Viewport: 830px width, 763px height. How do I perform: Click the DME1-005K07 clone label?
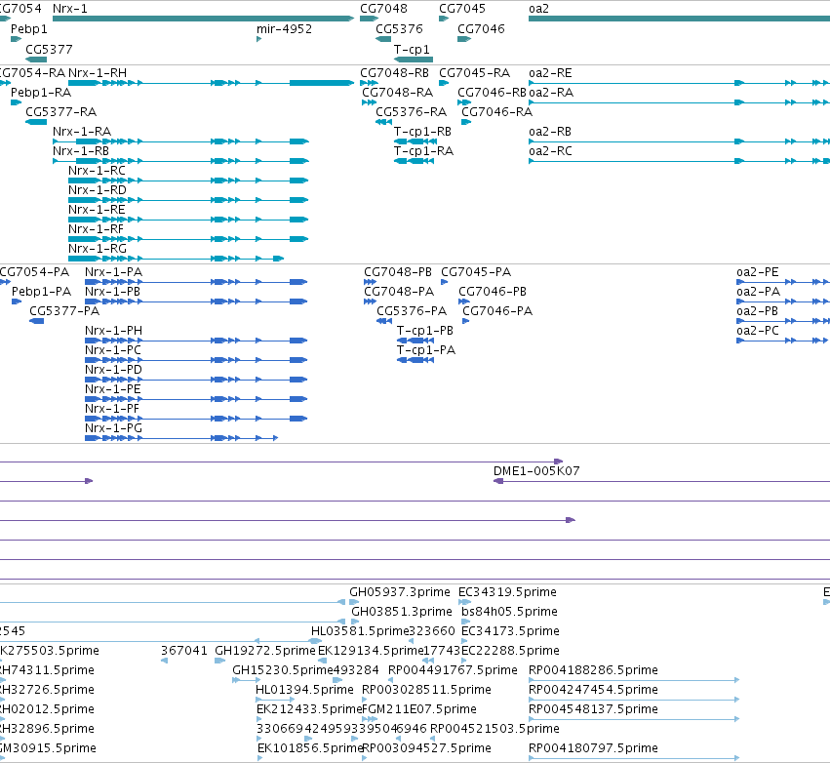[x=536, y=471]
